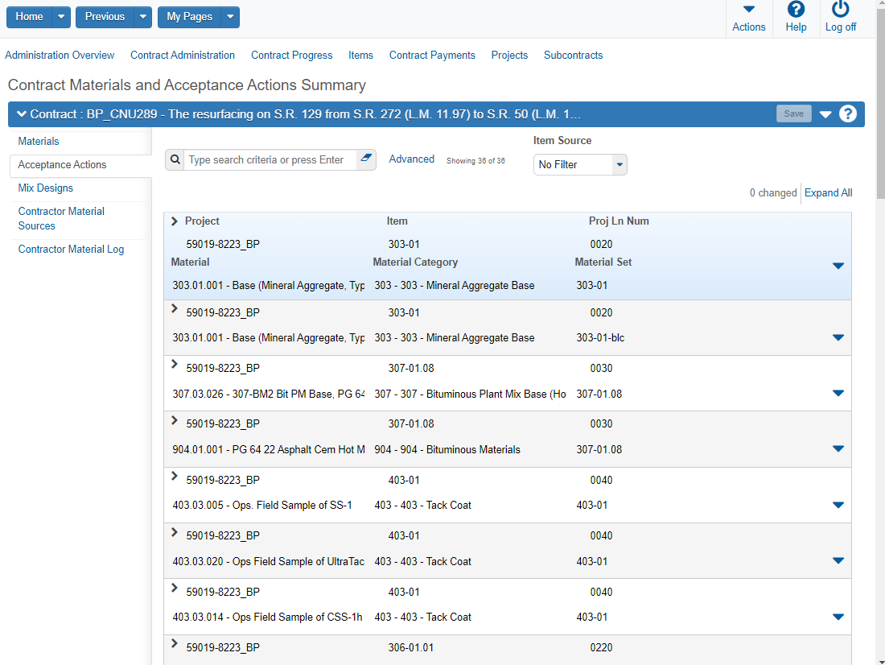
Task: Open the Item Source filter dropdown
Action: pyautogui.click(x=619, y=164)
